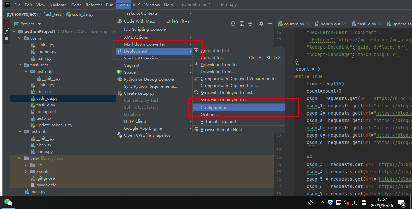Click the people tray icon

coord(310,202)
